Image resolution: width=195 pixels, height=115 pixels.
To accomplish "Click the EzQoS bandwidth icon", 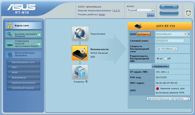I will click(x=10, y=44).
